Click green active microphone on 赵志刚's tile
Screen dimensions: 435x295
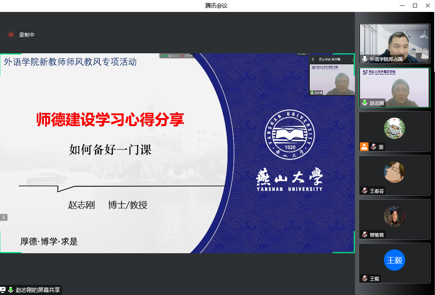[365, 103]
